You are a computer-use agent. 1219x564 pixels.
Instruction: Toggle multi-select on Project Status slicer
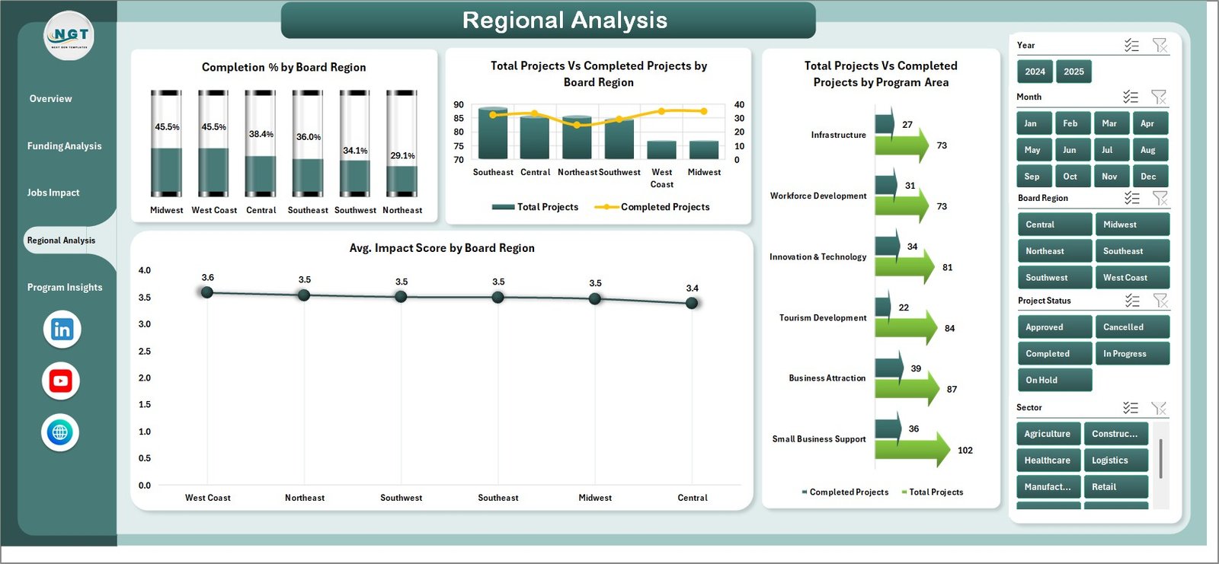1132,301
